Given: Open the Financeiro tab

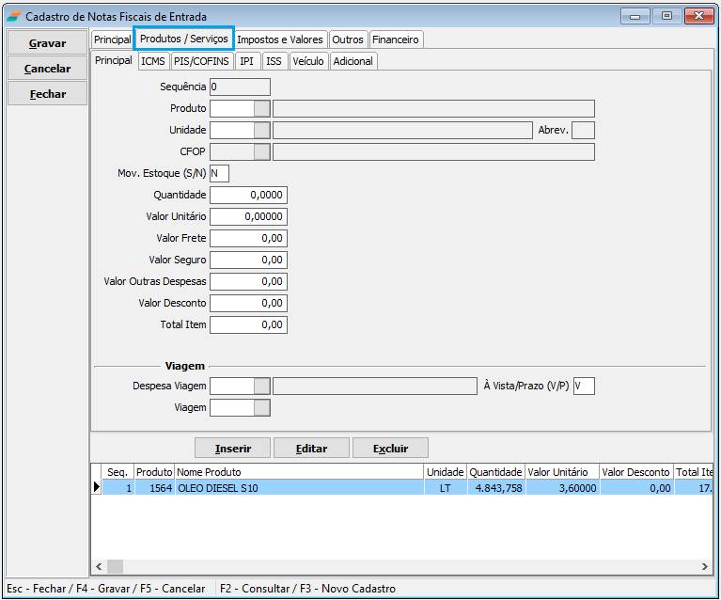Looking at the screenshot, I should (x=396, y=39).
